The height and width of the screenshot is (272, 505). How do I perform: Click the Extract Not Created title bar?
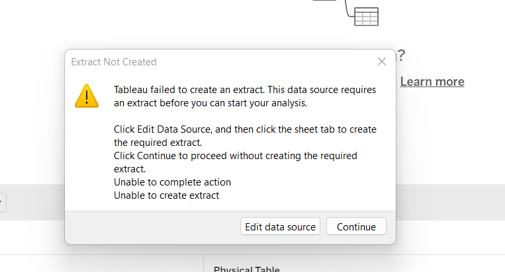[x=199, y=62]
